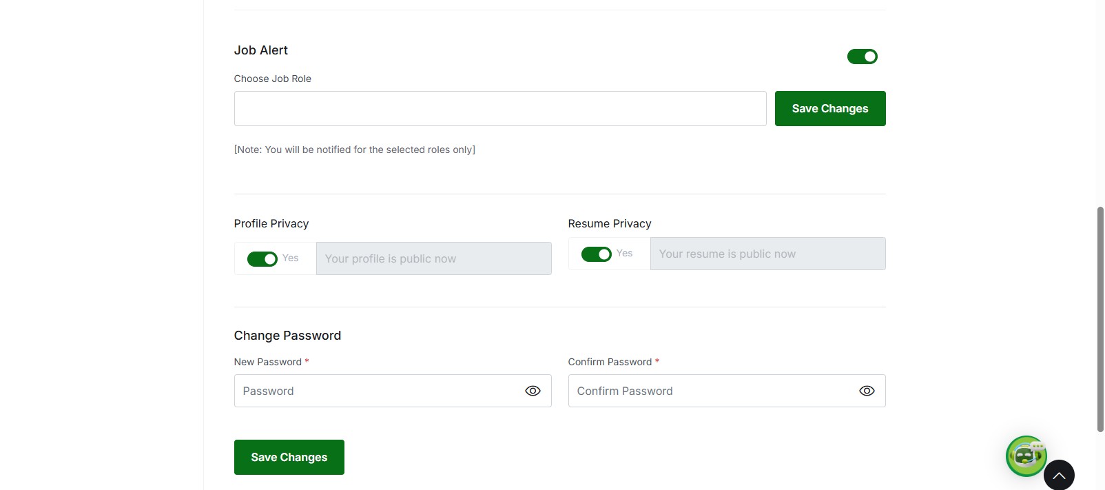
Task: Click the 'Your profile is public now' box
Action: pos(433,258)
